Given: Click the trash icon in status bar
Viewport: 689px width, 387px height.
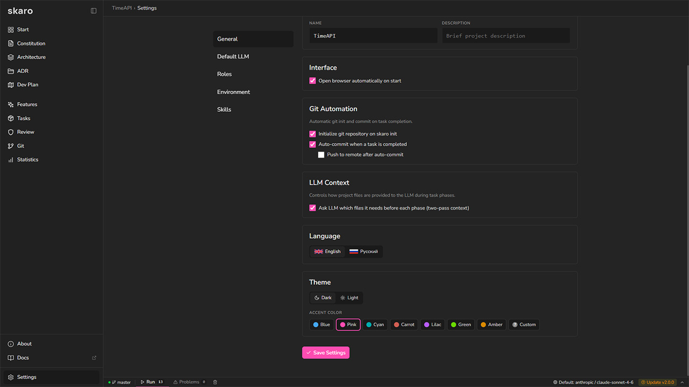Looking at the screenshot, I should coord(215,382).
